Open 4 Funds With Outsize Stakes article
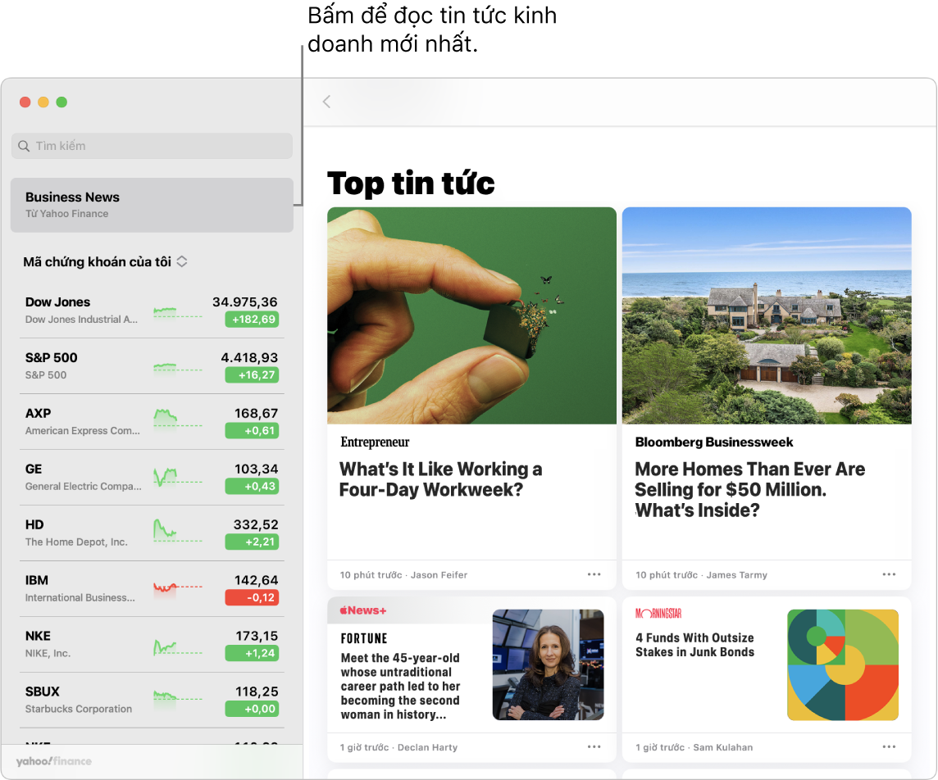The image size is (938, 780). pos(694,645)
